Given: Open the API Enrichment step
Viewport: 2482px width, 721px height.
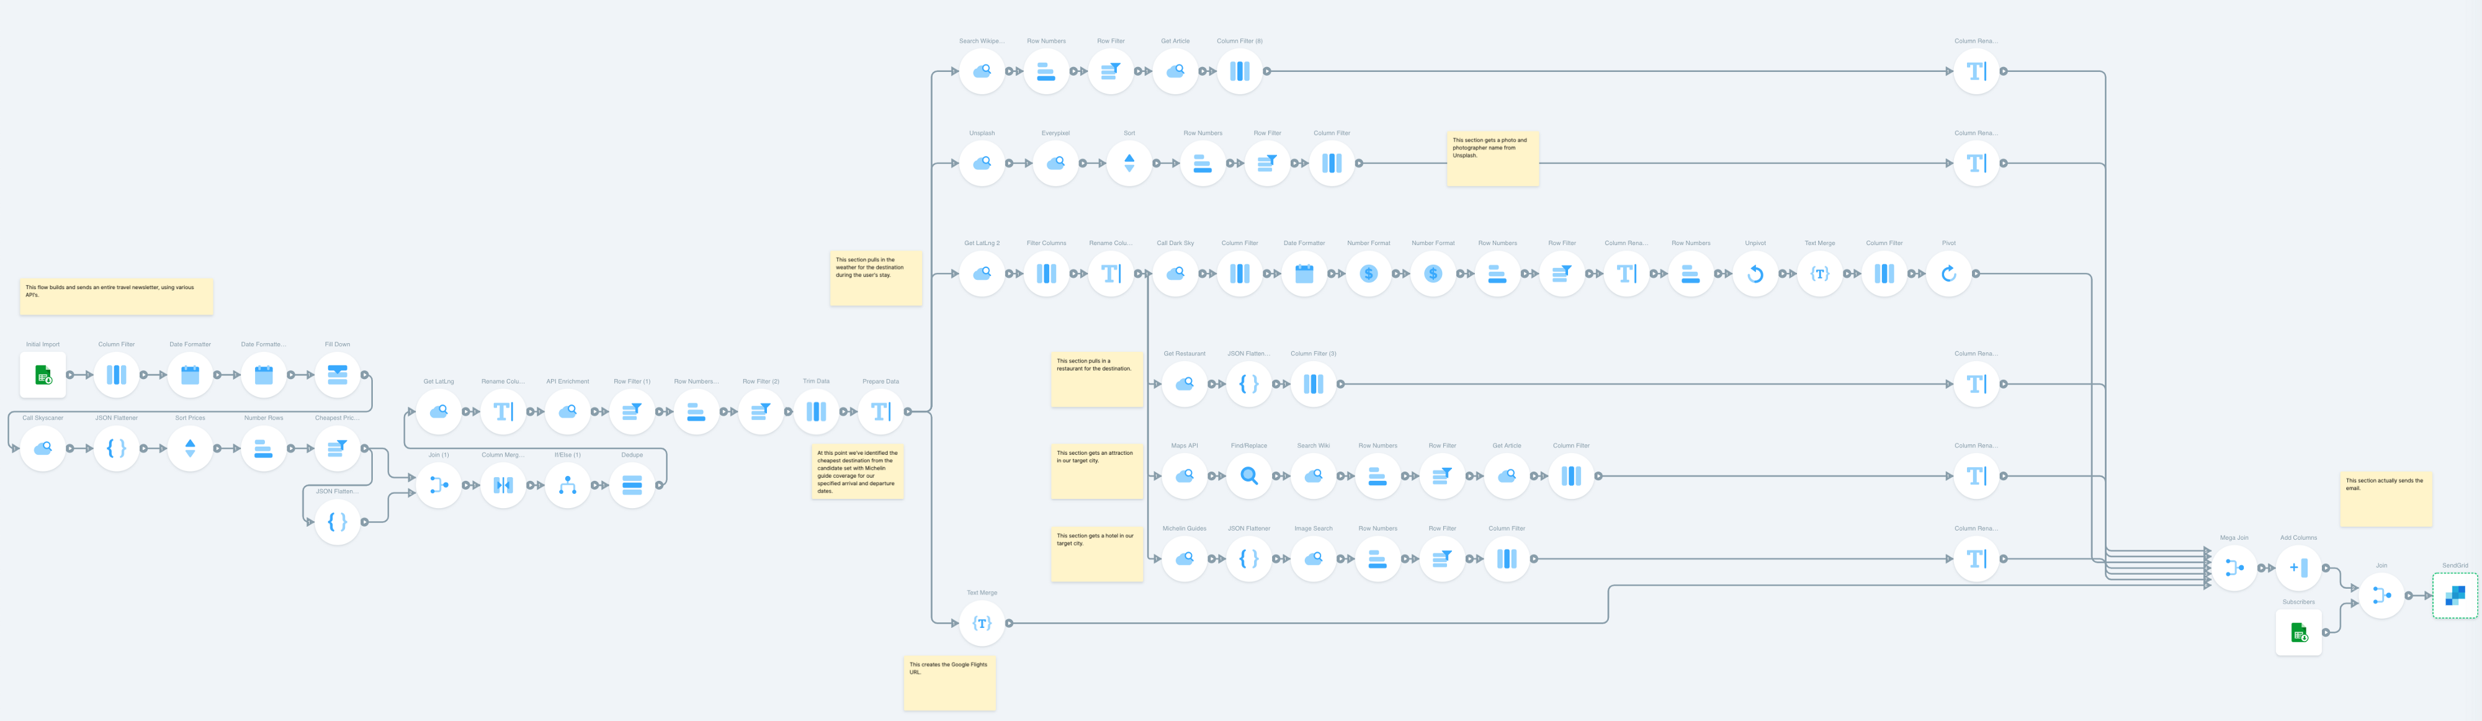Looking at the screenshot, I should (568, 411).
